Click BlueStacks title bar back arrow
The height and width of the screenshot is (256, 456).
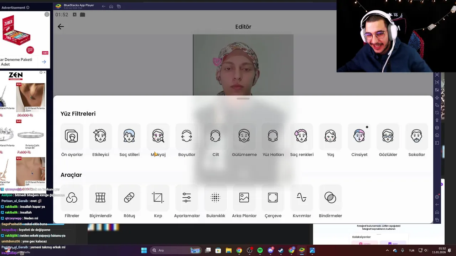point(104,6)
